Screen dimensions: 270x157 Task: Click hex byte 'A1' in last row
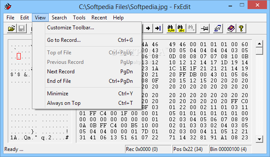224,138
